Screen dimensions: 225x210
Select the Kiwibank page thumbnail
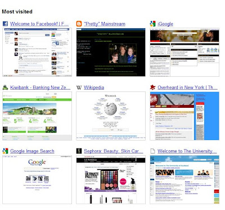[x=37, y=116]
